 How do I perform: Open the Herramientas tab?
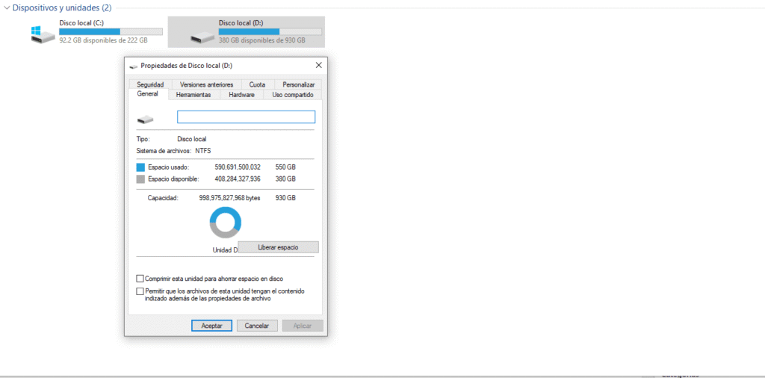coord(193,95)
